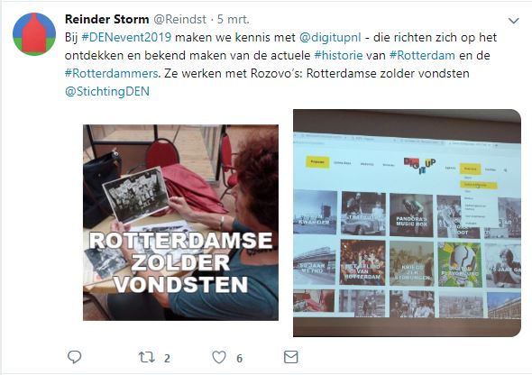This screenshot has width=532, height=375.
Task: Retweet this post using the retweet icon
Action: 147,357
